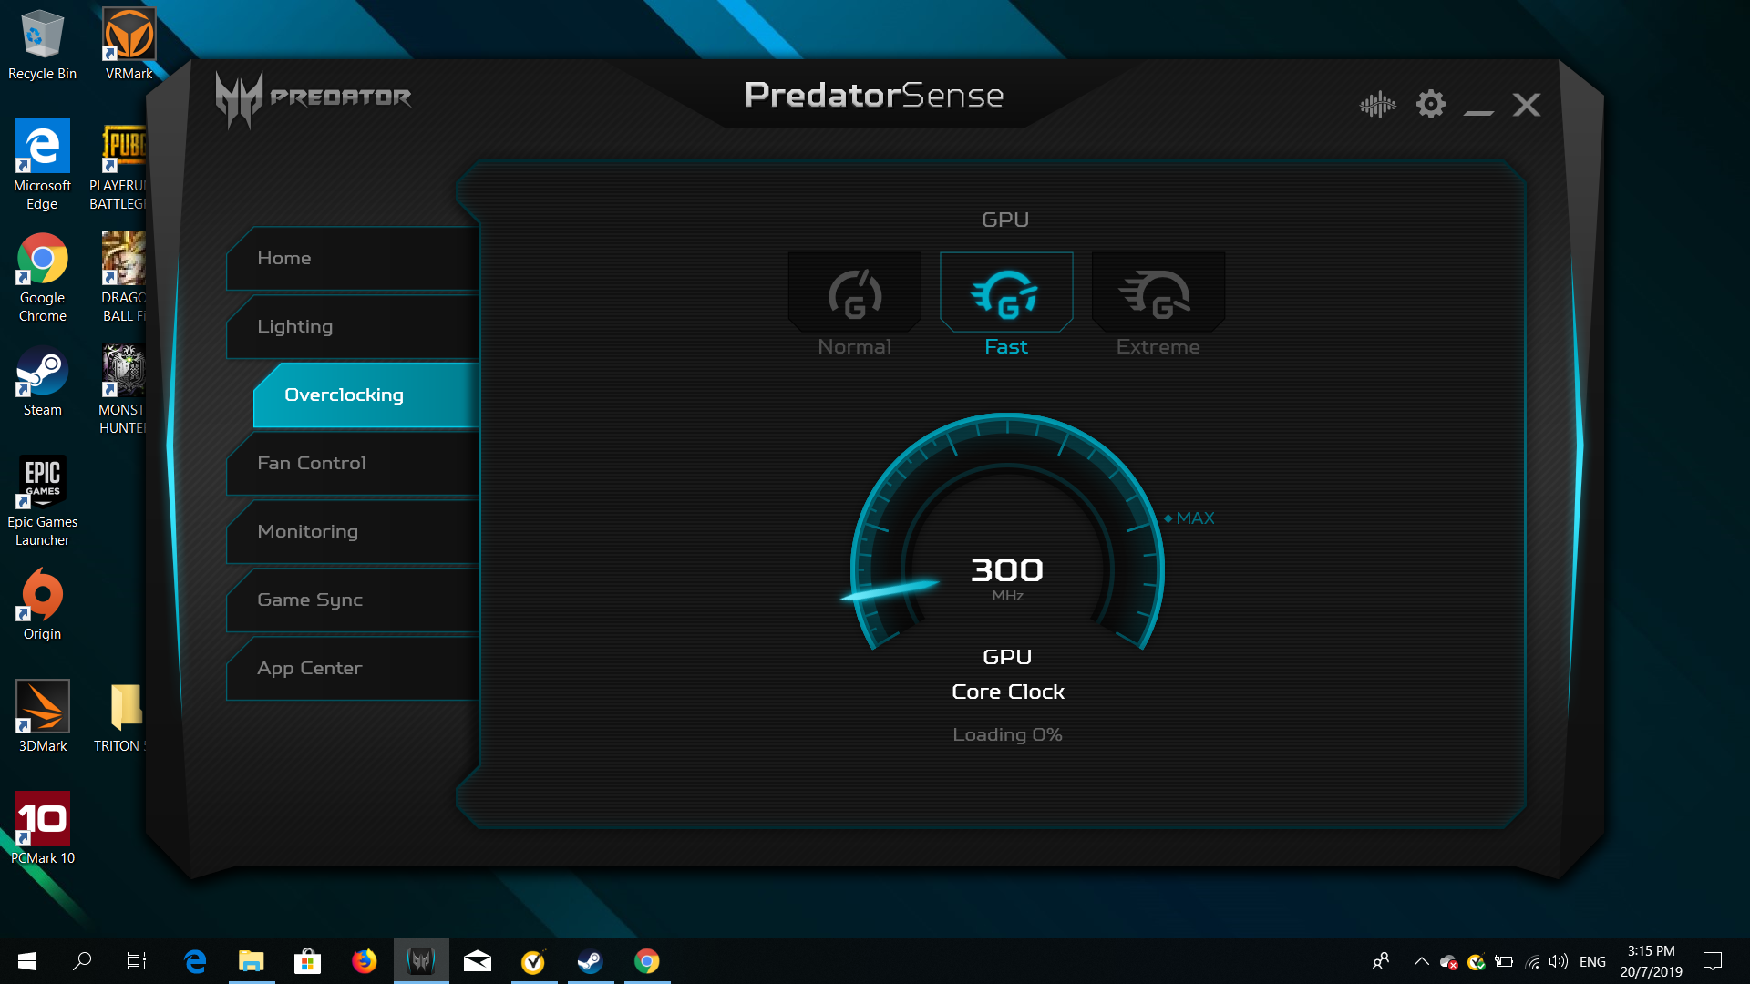Select the Origin desktop shortcut

(x=42, y=604)
